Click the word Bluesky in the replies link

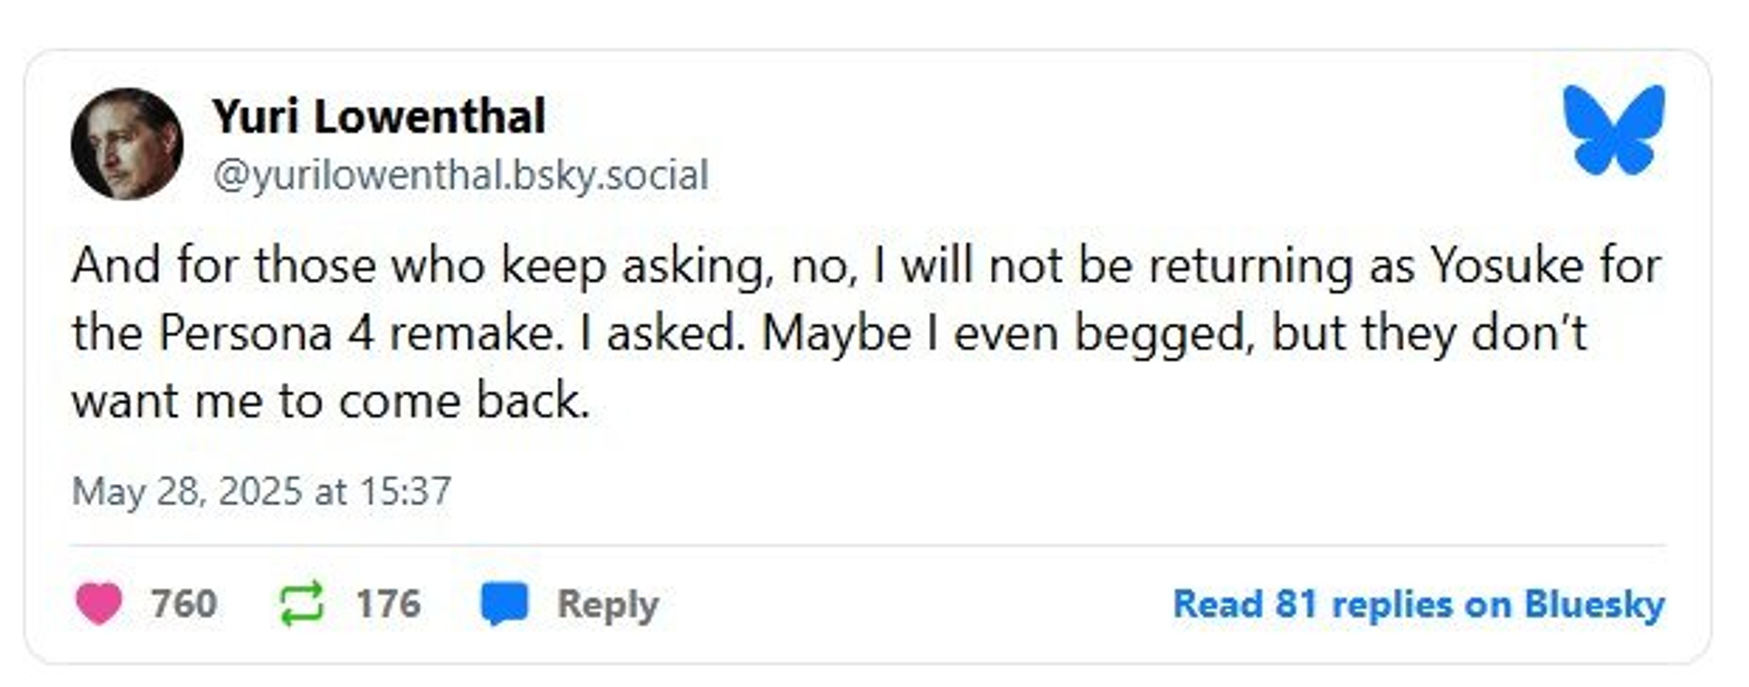point(1595,604)
